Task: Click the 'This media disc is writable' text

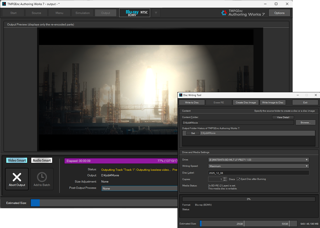Action: coord(223,189)
